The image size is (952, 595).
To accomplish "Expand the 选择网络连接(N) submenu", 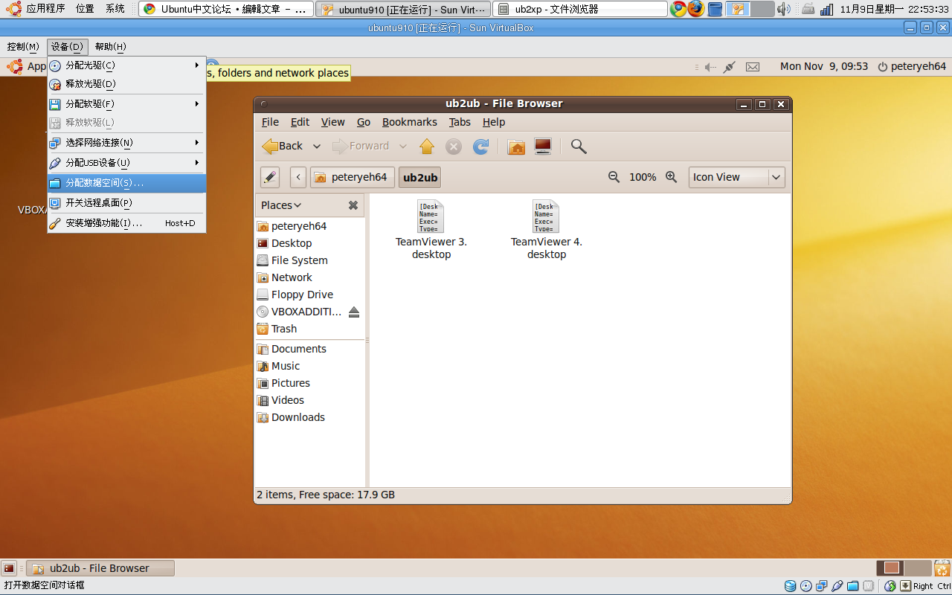I will [126, 143].
